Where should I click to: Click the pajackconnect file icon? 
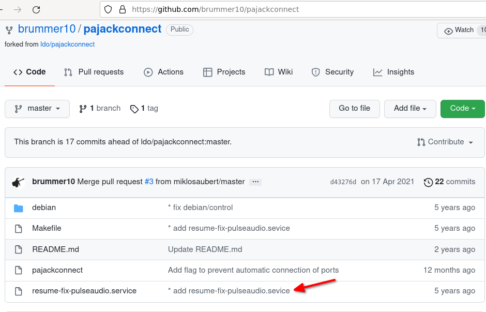pos(18,271)
